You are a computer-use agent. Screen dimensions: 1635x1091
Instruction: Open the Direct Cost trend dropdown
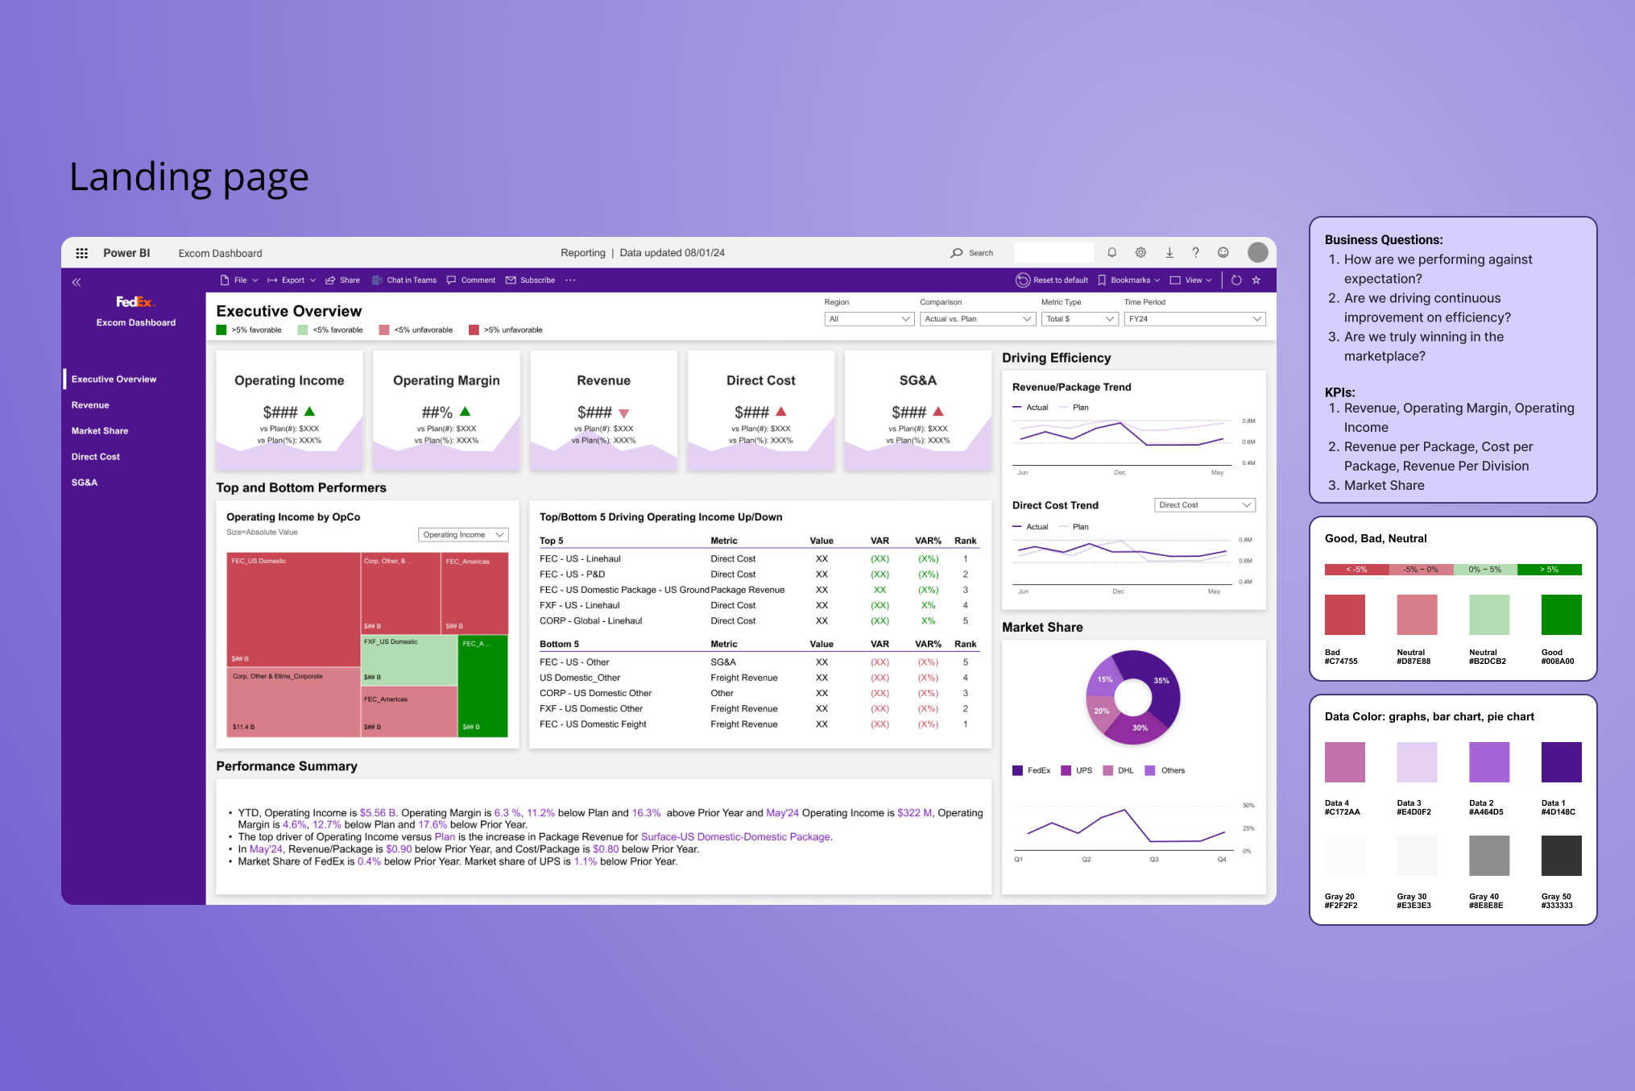click(1205, 505)
